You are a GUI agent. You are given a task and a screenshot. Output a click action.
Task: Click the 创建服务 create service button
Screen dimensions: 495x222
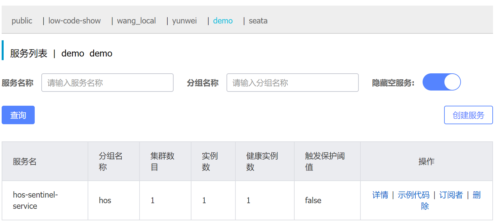[468, 115]
